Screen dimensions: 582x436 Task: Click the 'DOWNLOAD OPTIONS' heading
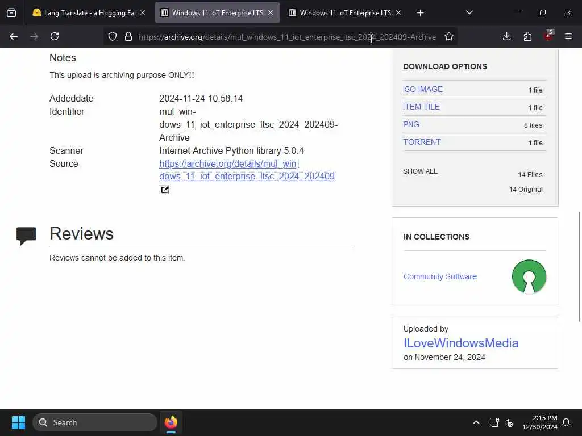pos(444,66)
